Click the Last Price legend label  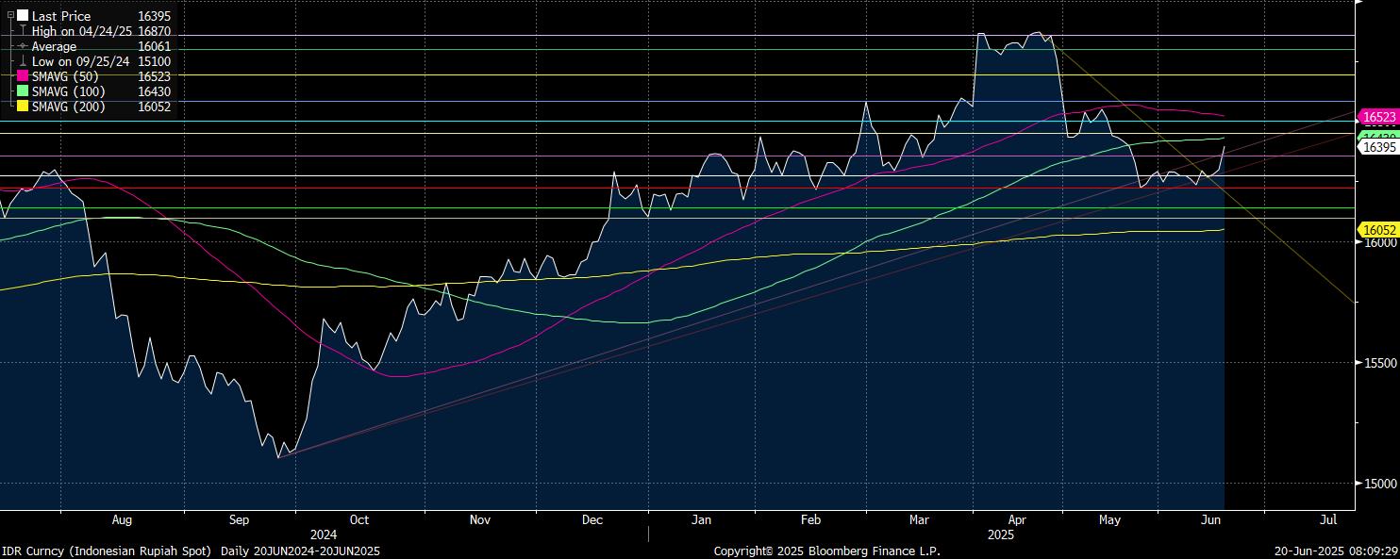tap(61, 16)
